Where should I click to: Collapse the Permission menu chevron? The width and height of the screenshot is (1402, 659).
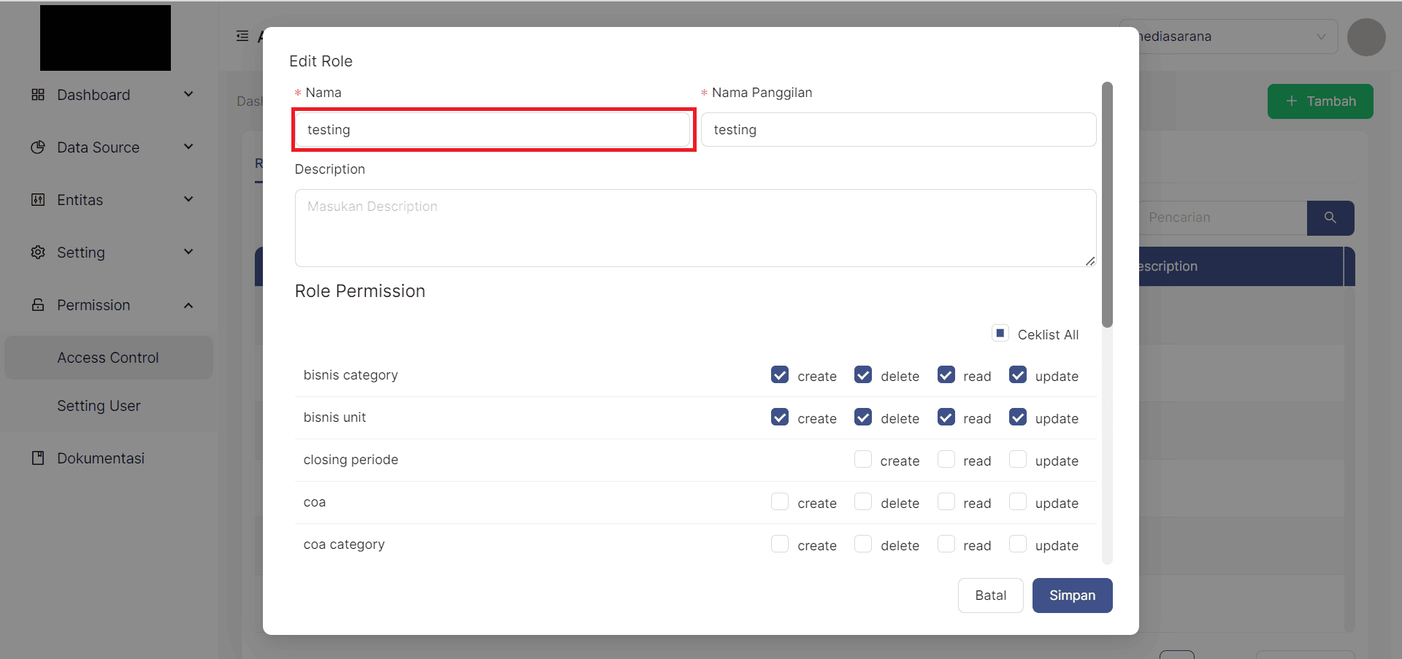tap(188, 305)
